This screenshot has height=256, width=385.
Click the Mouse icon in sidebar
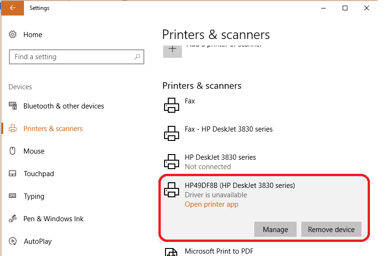[x=13, y=151]
